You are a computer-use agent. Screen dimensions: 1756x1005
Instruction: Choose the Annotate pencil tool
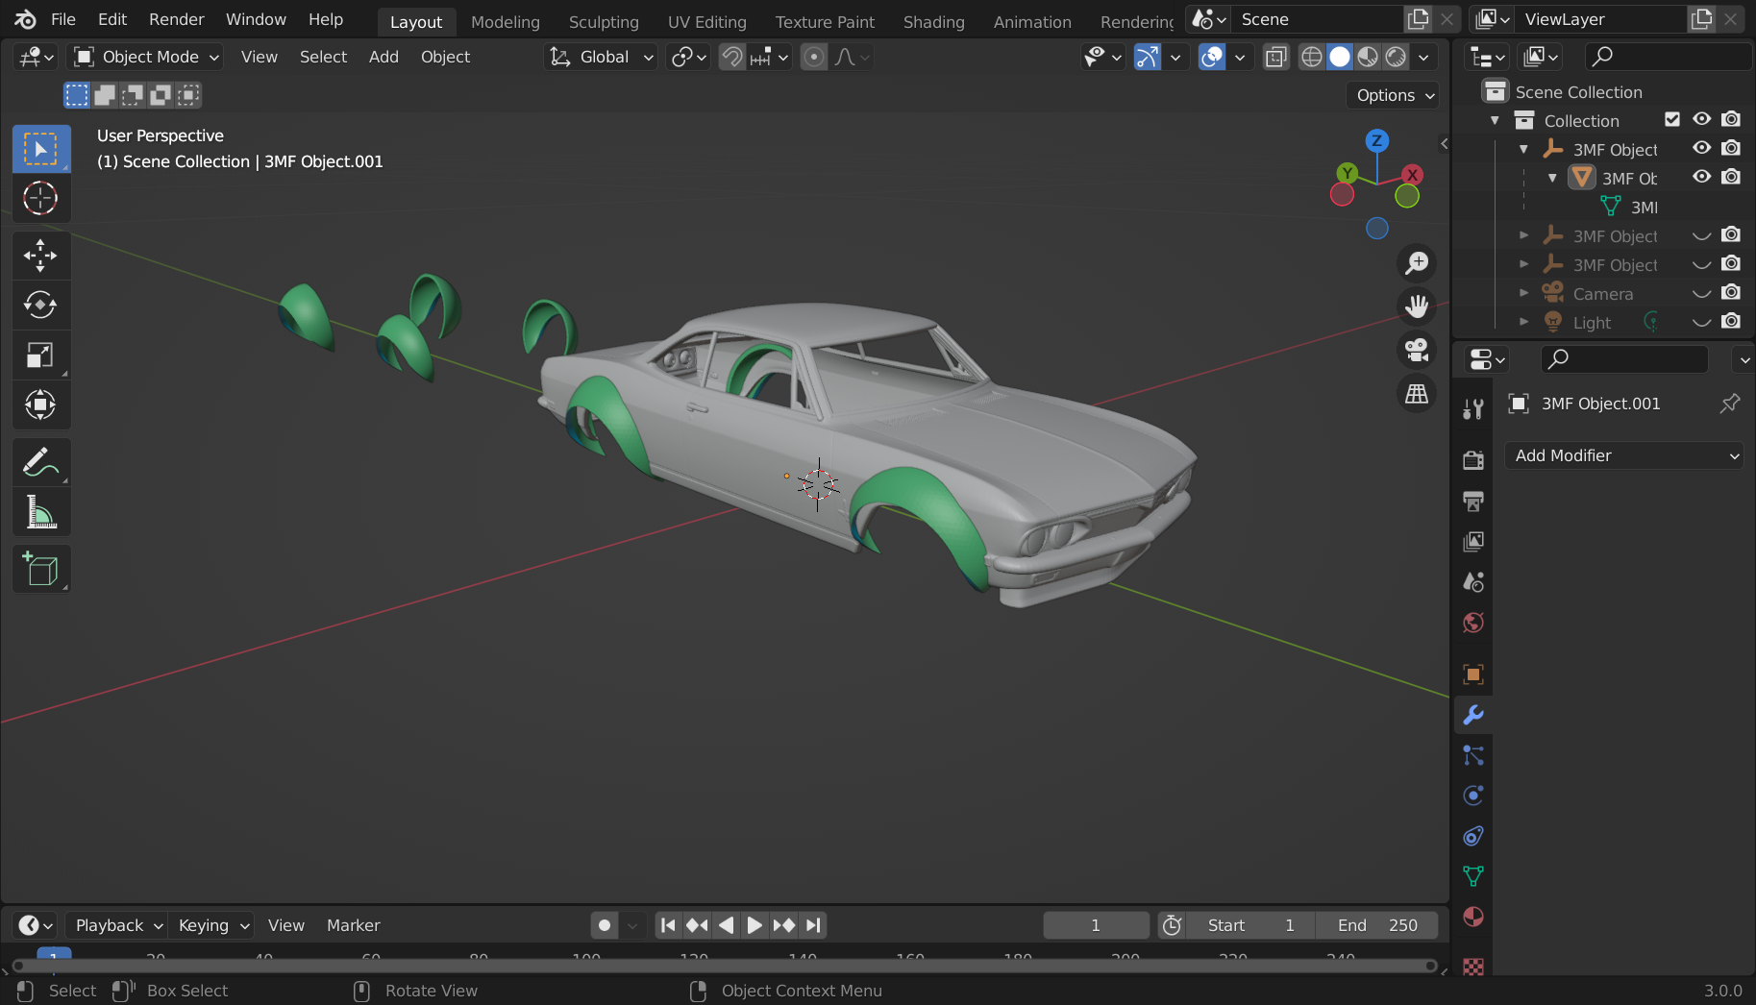click(40, 463)
